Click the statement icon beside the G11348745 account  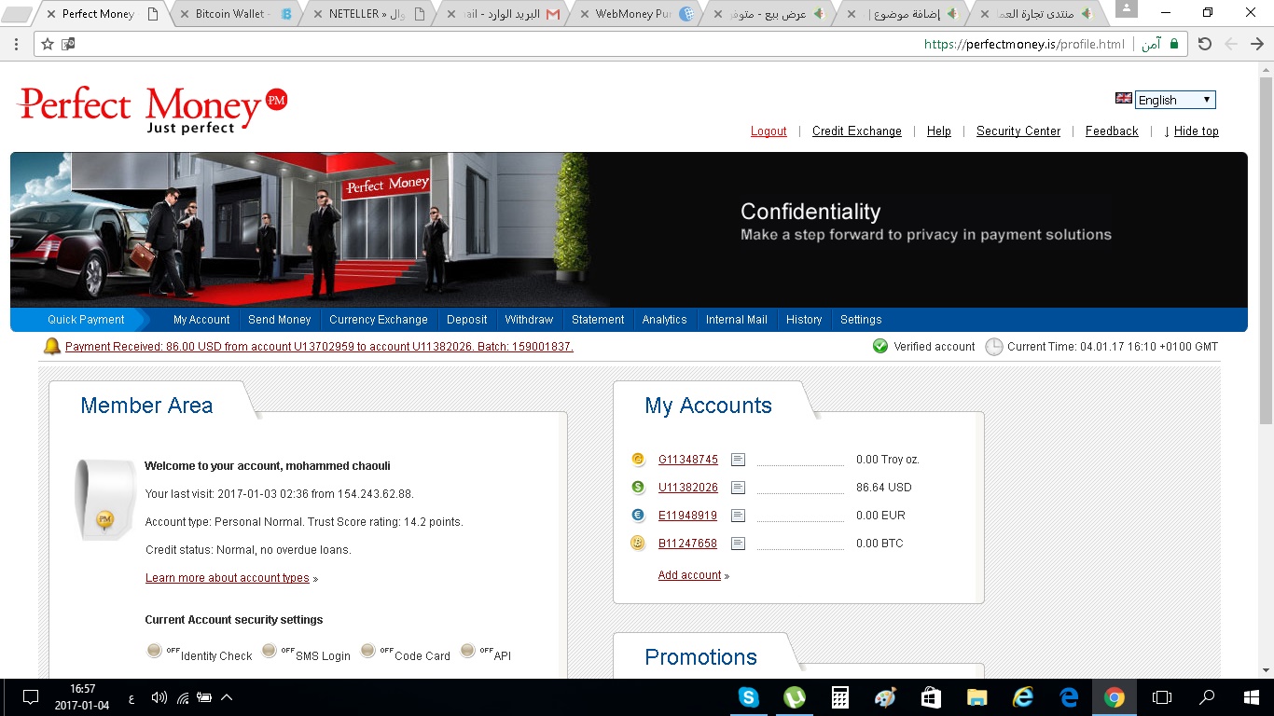(738, 460)
